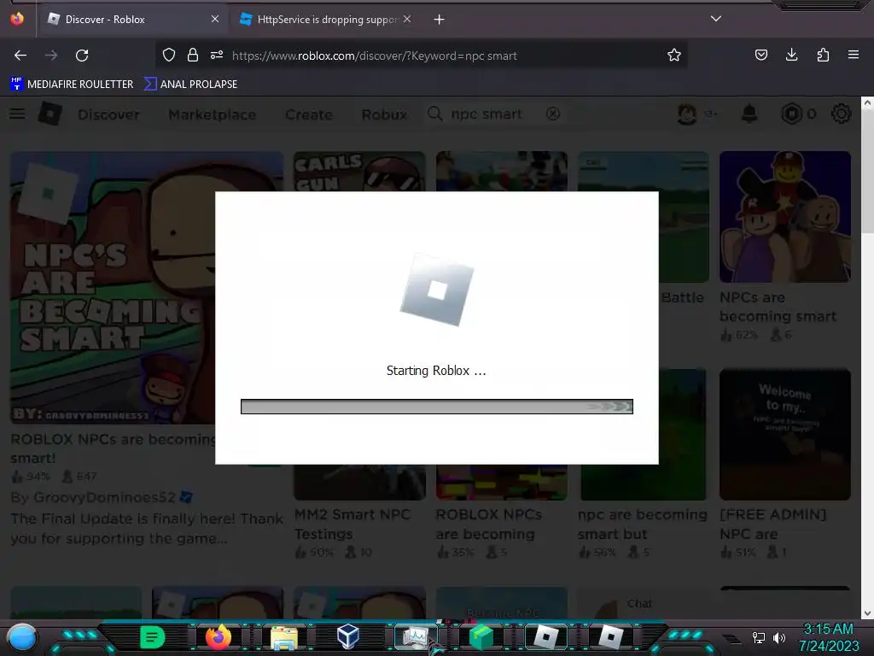Screen dimensions: 874x656
Task: Open the Welcome to my FREE ADMIN game thumbnail
Action: tap(785, 435)
